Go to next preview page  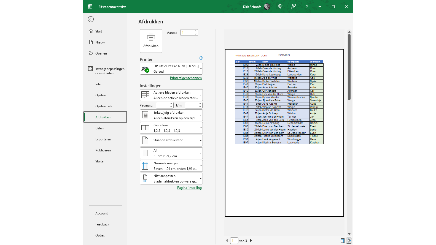(x=251, y=241)
